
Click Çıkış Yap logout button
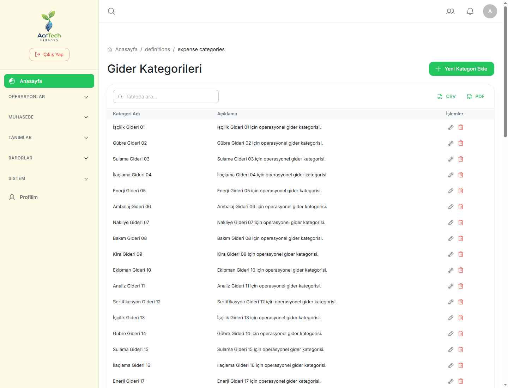49,55
